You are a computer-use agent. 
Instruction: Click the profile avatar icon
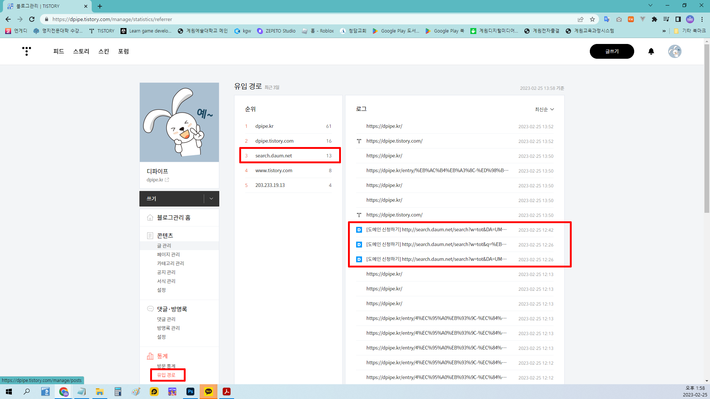[x=674, y=51]
